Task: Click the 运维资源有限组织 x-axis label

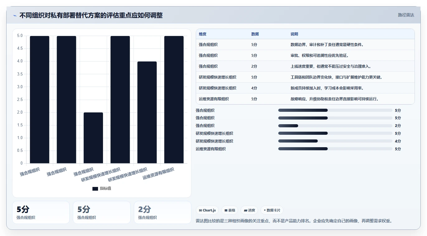Action: (158, 174)
